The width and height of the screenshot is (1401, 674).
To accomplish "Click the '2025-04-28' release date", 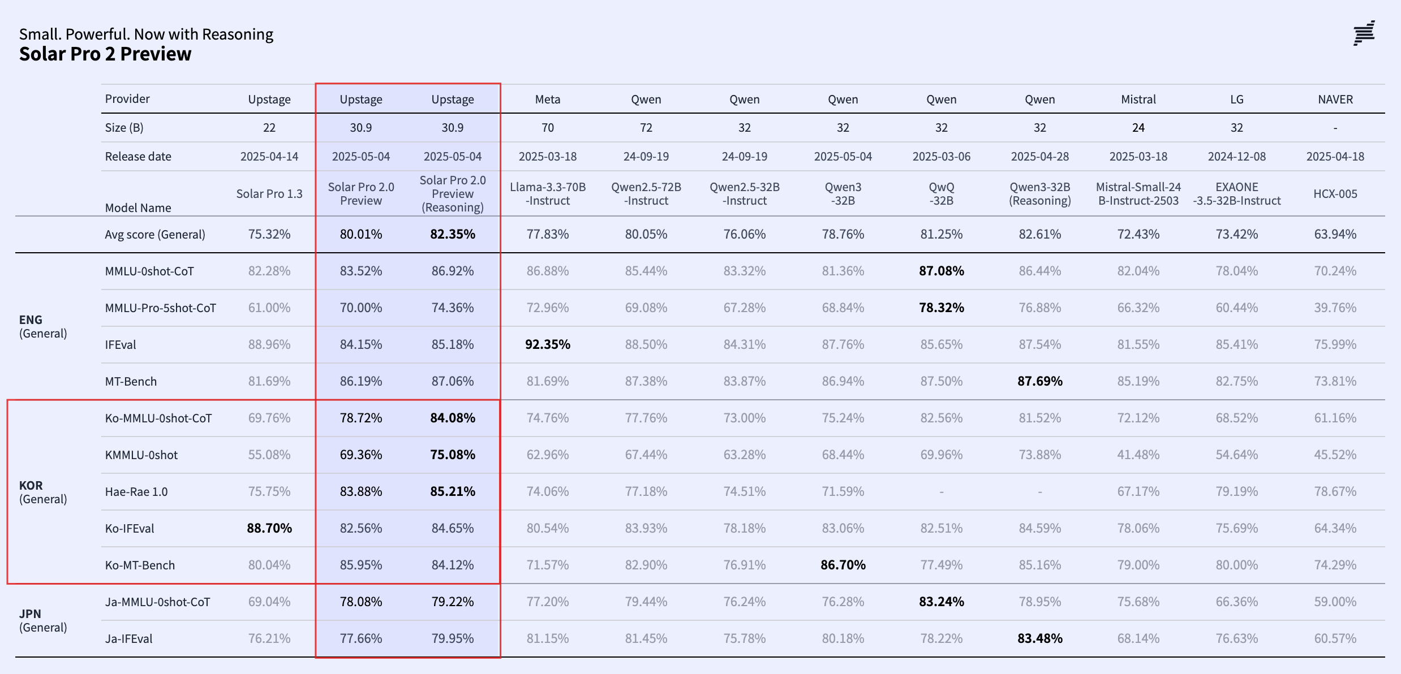I will pos(1040,157).
